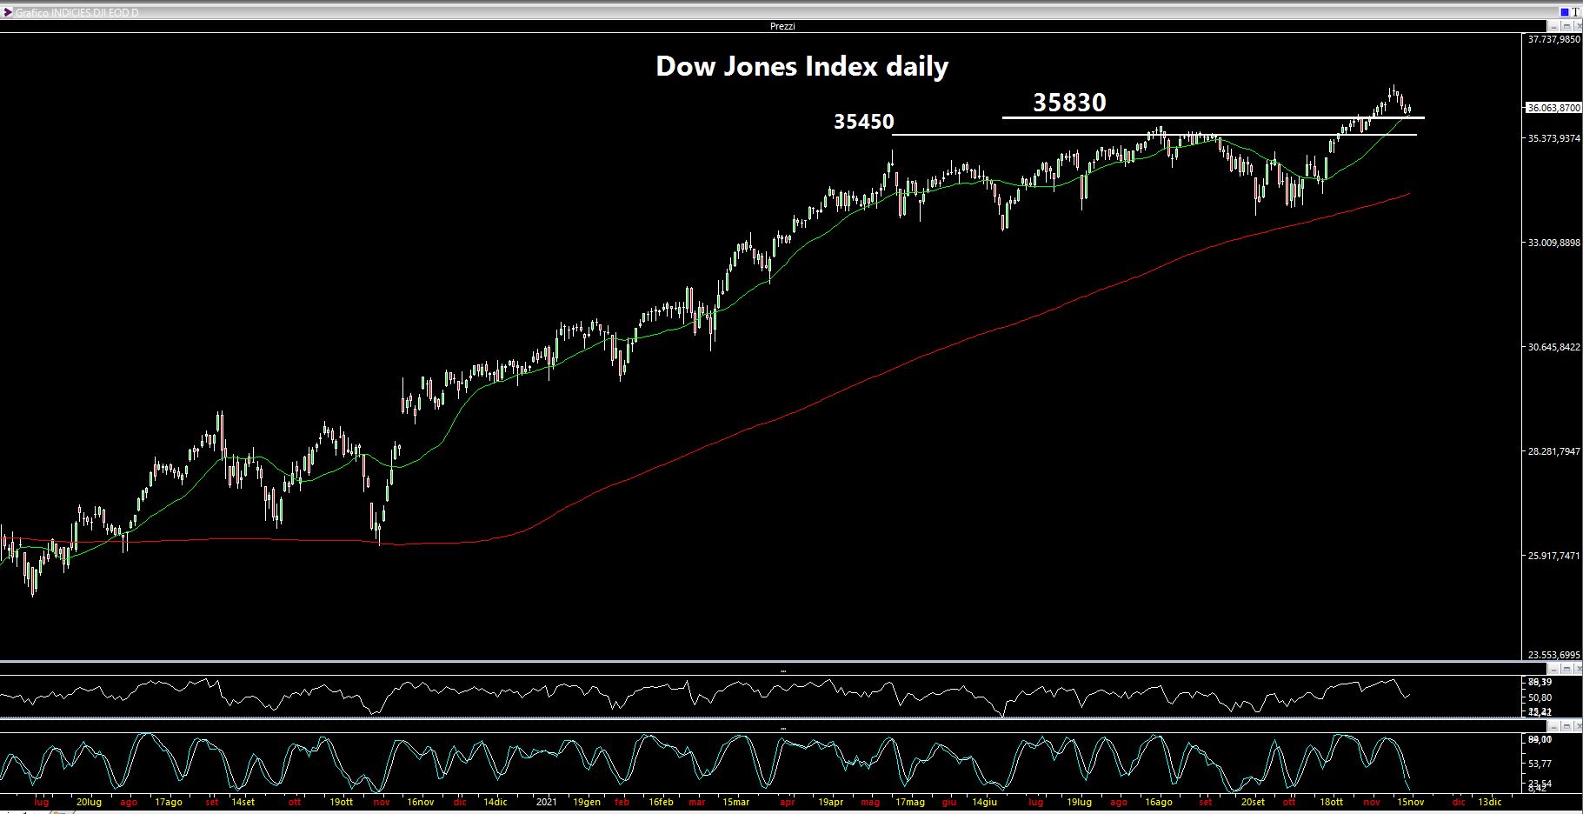Click the 16ago date on time axis
Image resolution: width=1583 pixels, height=814 pixels.
click(1158, 802)
